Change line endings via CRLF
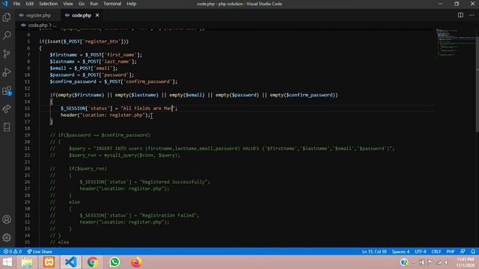The image size is (479, 269). [x=436, y=252]
